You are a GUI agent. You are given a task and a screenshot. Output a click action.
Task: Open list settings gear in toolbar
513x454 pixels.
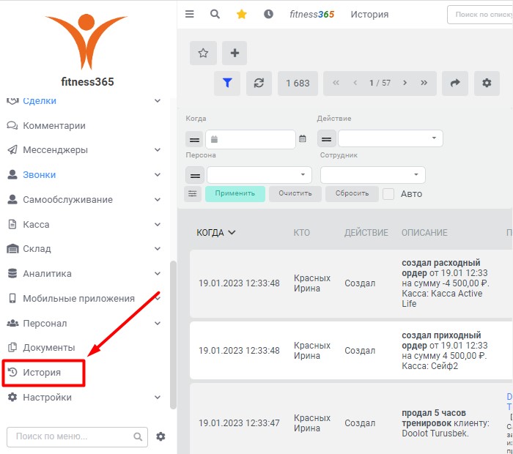pyautogui.click(x=487, y=83)
